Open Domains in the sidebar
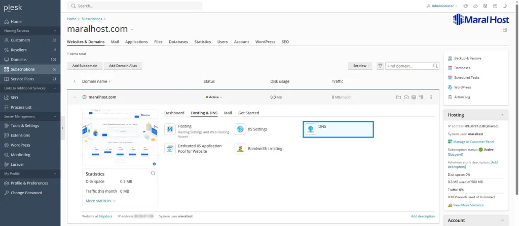519x226 pixels. (30, 60)
